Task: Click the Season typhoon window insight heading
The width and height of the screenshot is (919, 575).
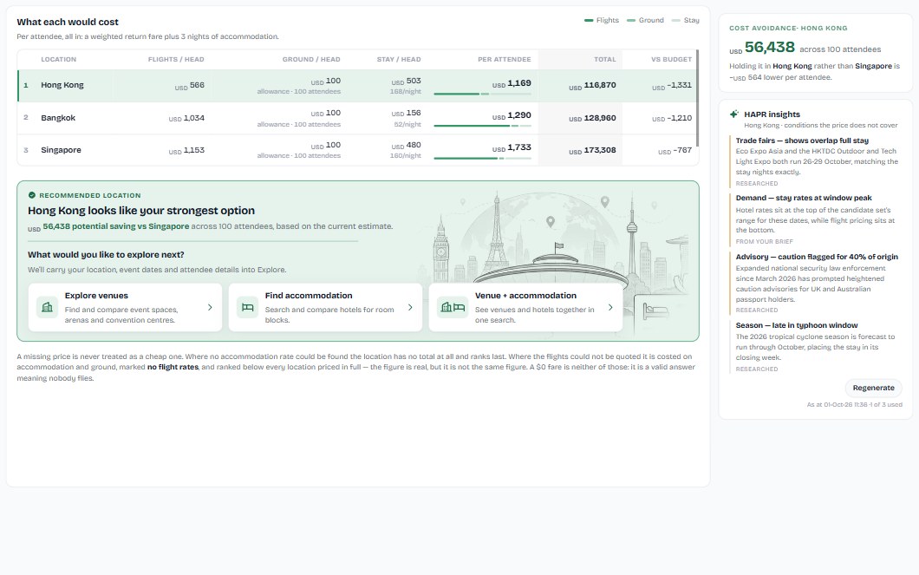Action: coord(797,325)
